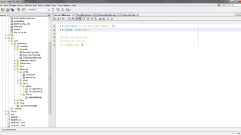Collapse the DemoBundle folder node
The height and width of the screenshot is (135, 241).
(x=12, y=43)
